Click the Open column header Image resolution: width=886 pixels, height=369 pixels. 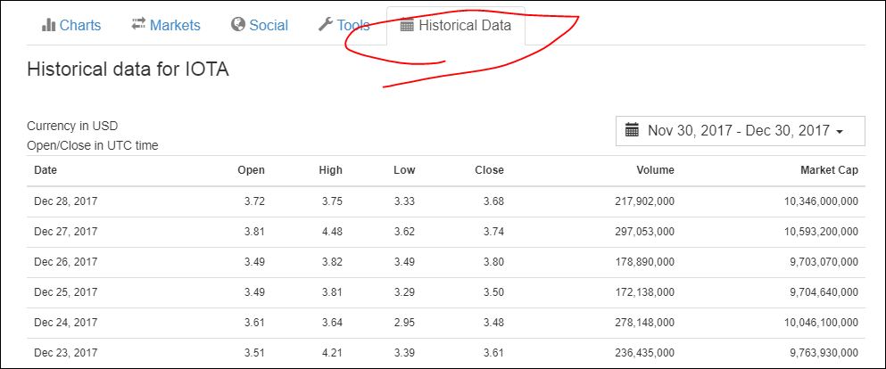point(251,170)
